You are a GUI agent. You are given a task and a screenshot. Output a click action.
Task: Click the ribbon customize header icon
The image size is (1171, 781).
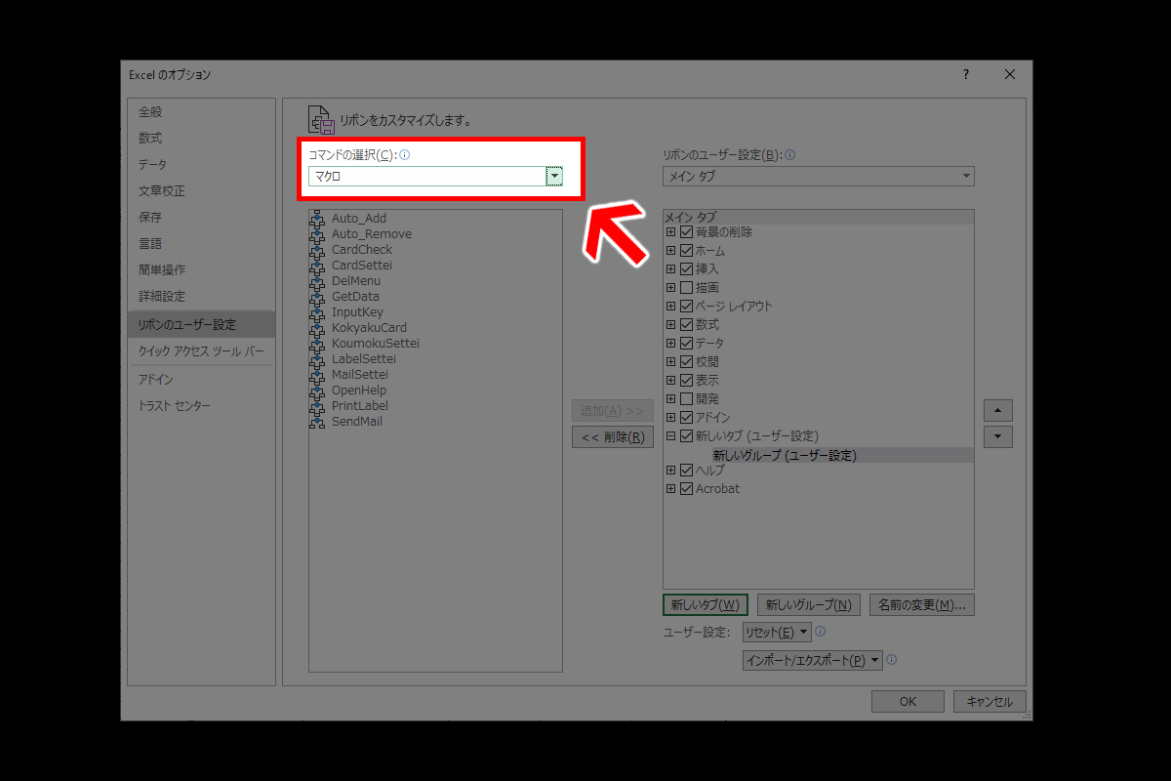(321, 119)
